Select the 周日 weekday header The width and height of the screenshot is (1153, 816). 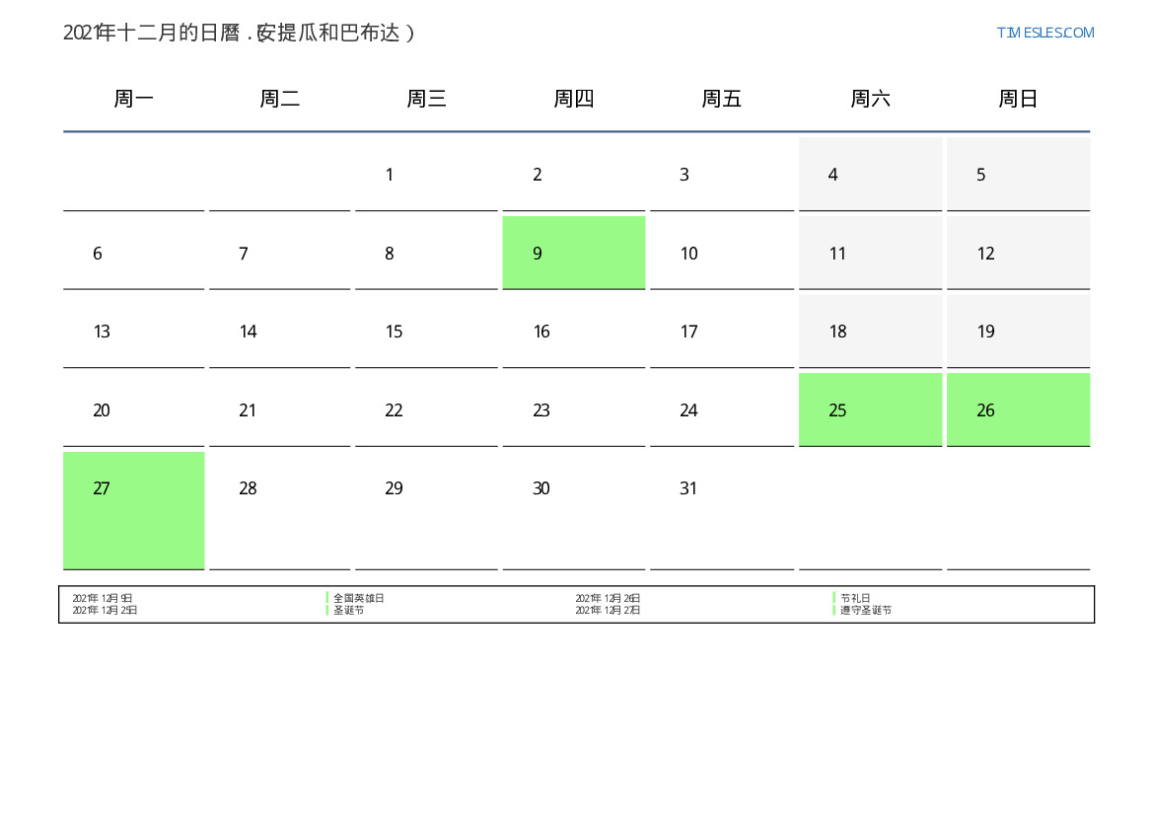[x=1018, y=99]
